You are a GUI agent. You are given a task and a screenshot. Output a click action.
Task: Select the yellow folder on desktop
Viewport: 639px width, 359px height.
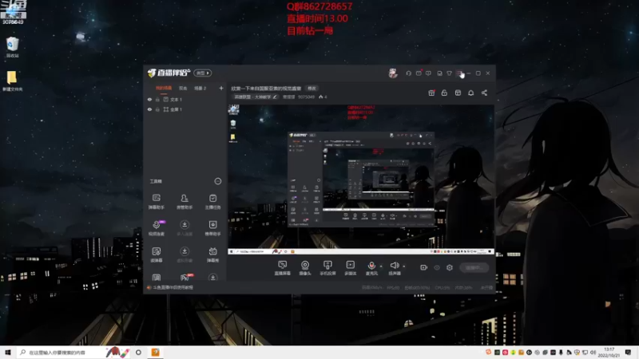pos(12,81)
